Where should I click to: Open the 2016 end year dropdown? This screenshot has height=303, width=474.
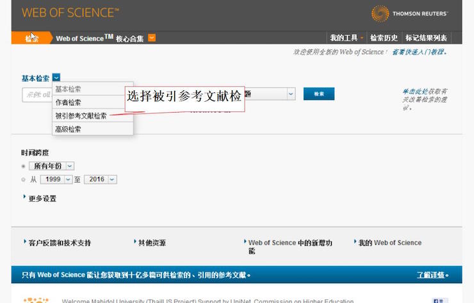coord(101,179)
